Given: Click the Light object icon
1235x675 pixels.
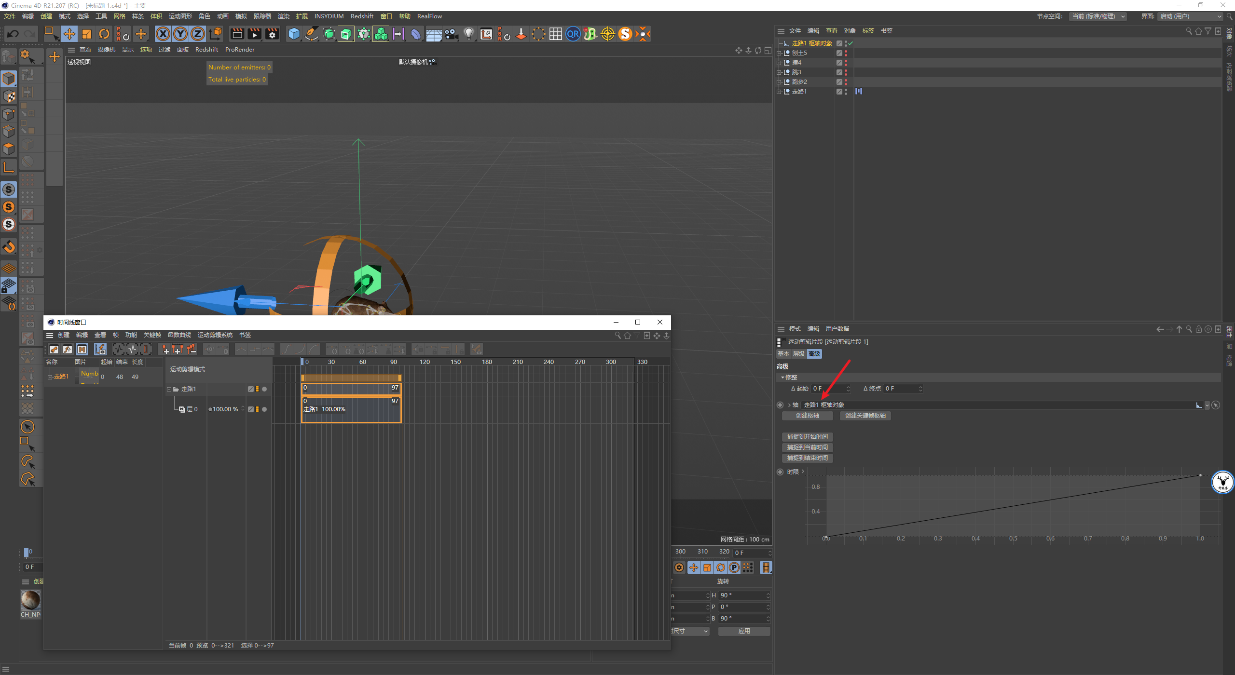Looking at the screenshot, I should click(468, 34).
